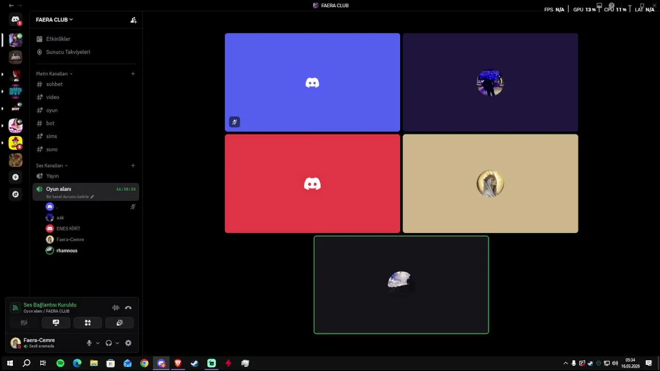Screen dimensions: 660x371
Task: Collapse the Metin Kanalları category
Action: coord(54,74)
